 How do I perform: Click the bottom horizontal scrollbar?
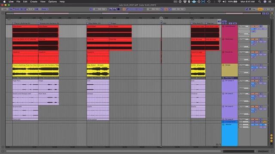[113, 151]
